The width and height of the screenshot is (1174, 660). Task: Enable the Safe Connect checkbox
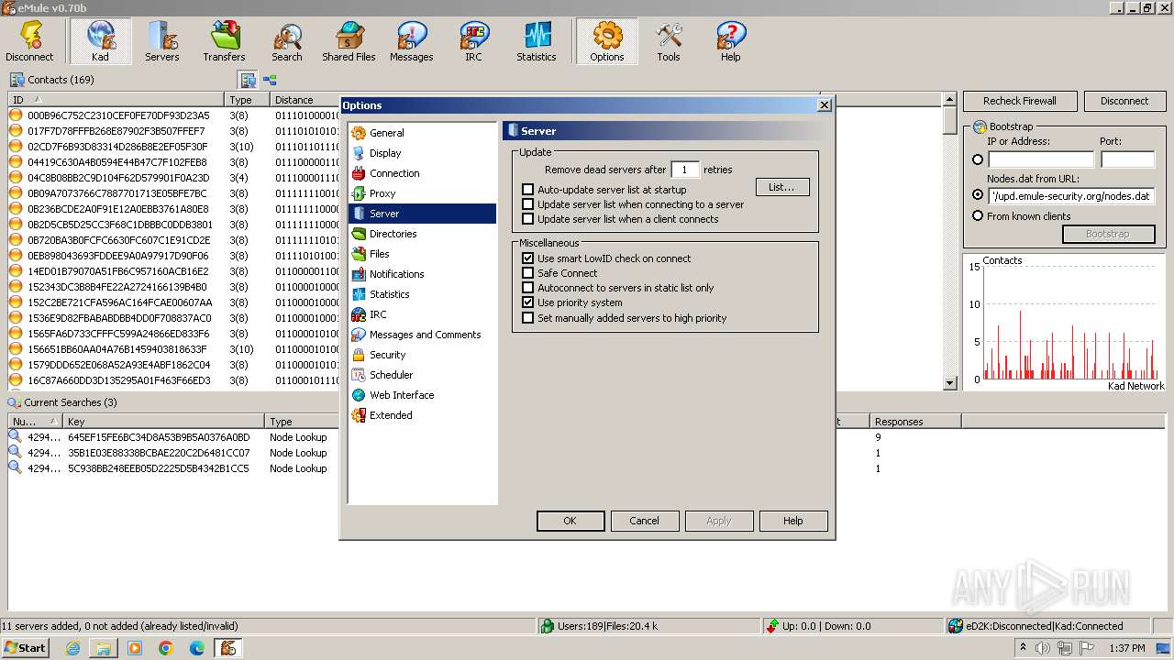tap(527, 273)
